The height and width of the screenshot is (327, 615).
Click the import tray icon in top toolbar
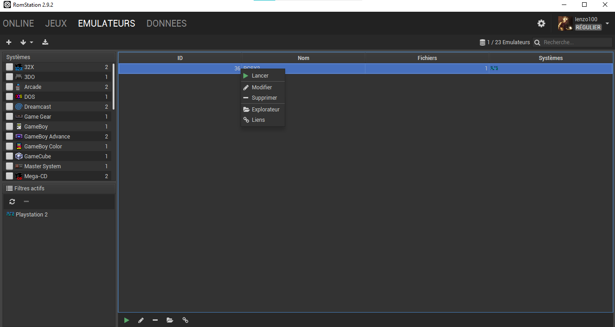45,42
